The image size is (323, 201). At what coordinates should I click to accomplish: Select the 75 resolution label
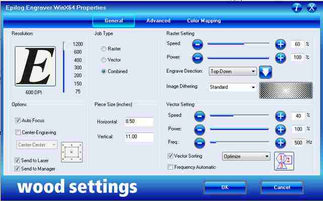click(x=78, y=92)
